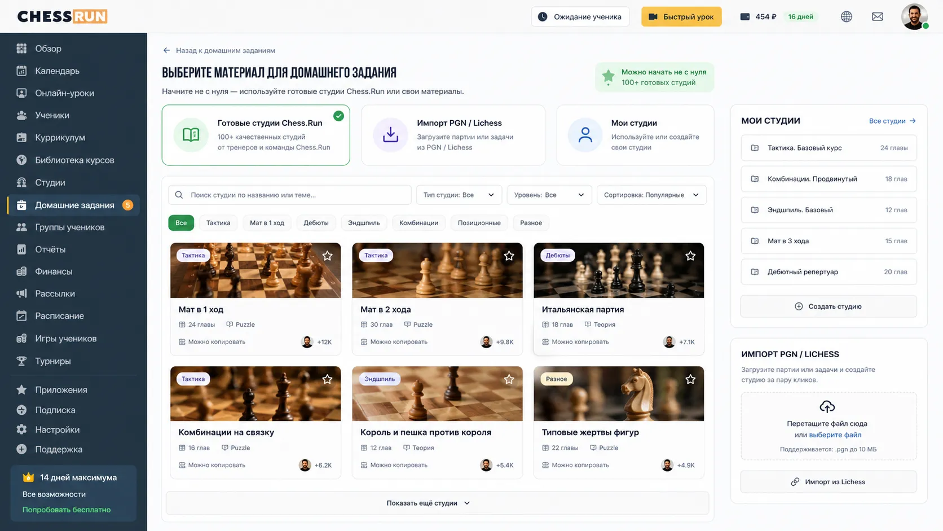Click the выберите файл link
The image size is (943, 531).
(835, 435)
